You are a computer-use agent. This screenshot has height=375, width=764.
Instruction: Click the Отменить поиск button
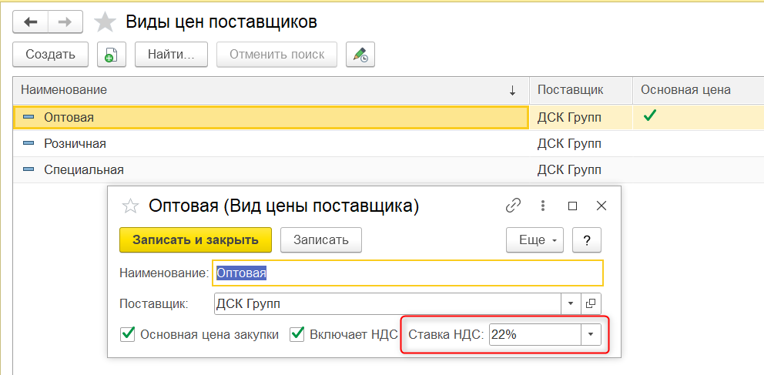276,54
